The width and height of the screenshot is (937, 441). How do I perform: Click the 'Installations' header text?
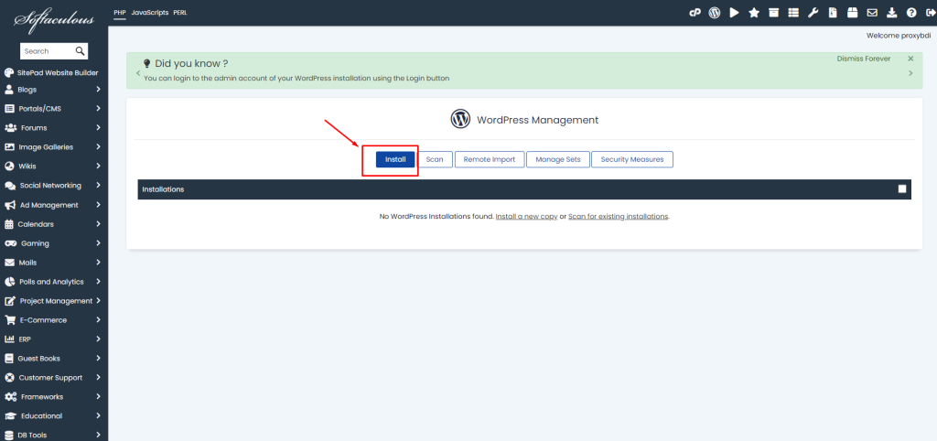pyautogui.click(x=163, y=189)
